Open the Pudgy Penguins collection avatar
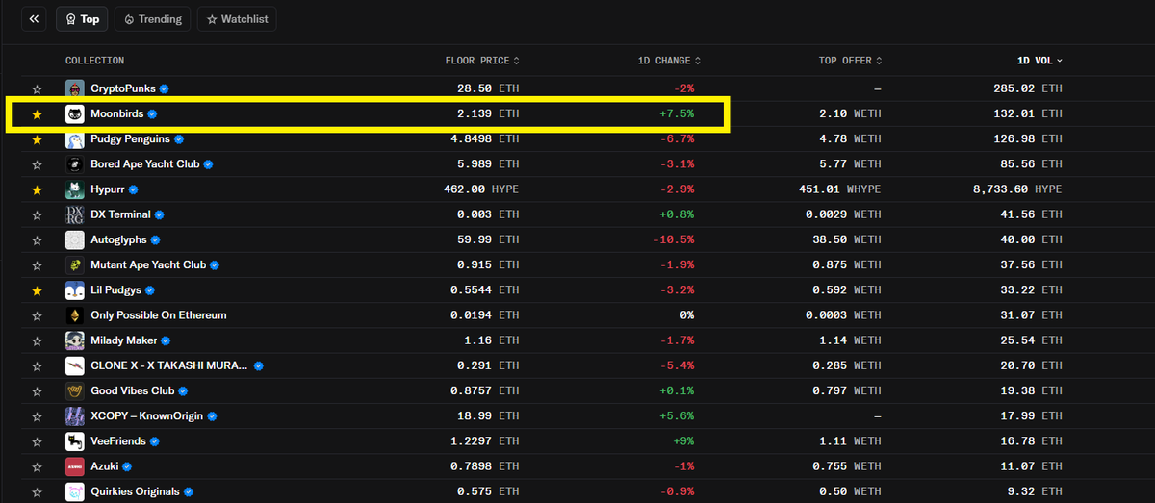This screenshot has width=1155, height=503. 74,139
